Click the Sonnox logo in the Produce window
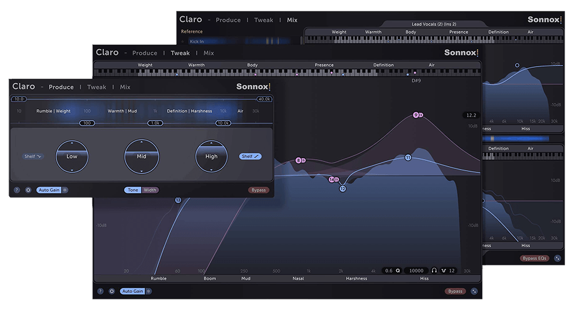The height and width of the screenshot is (312, 576). point(253,87)
